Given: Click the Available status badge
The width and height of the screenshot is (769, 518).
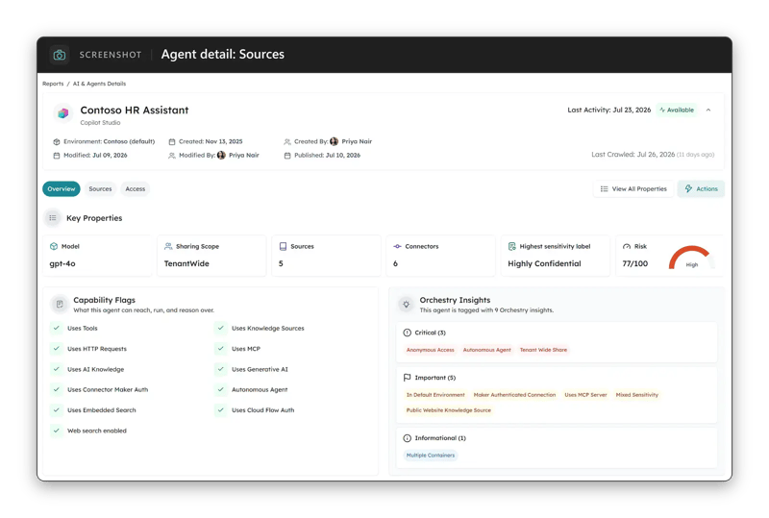Looking at the screenshot, I should (677, 111).
